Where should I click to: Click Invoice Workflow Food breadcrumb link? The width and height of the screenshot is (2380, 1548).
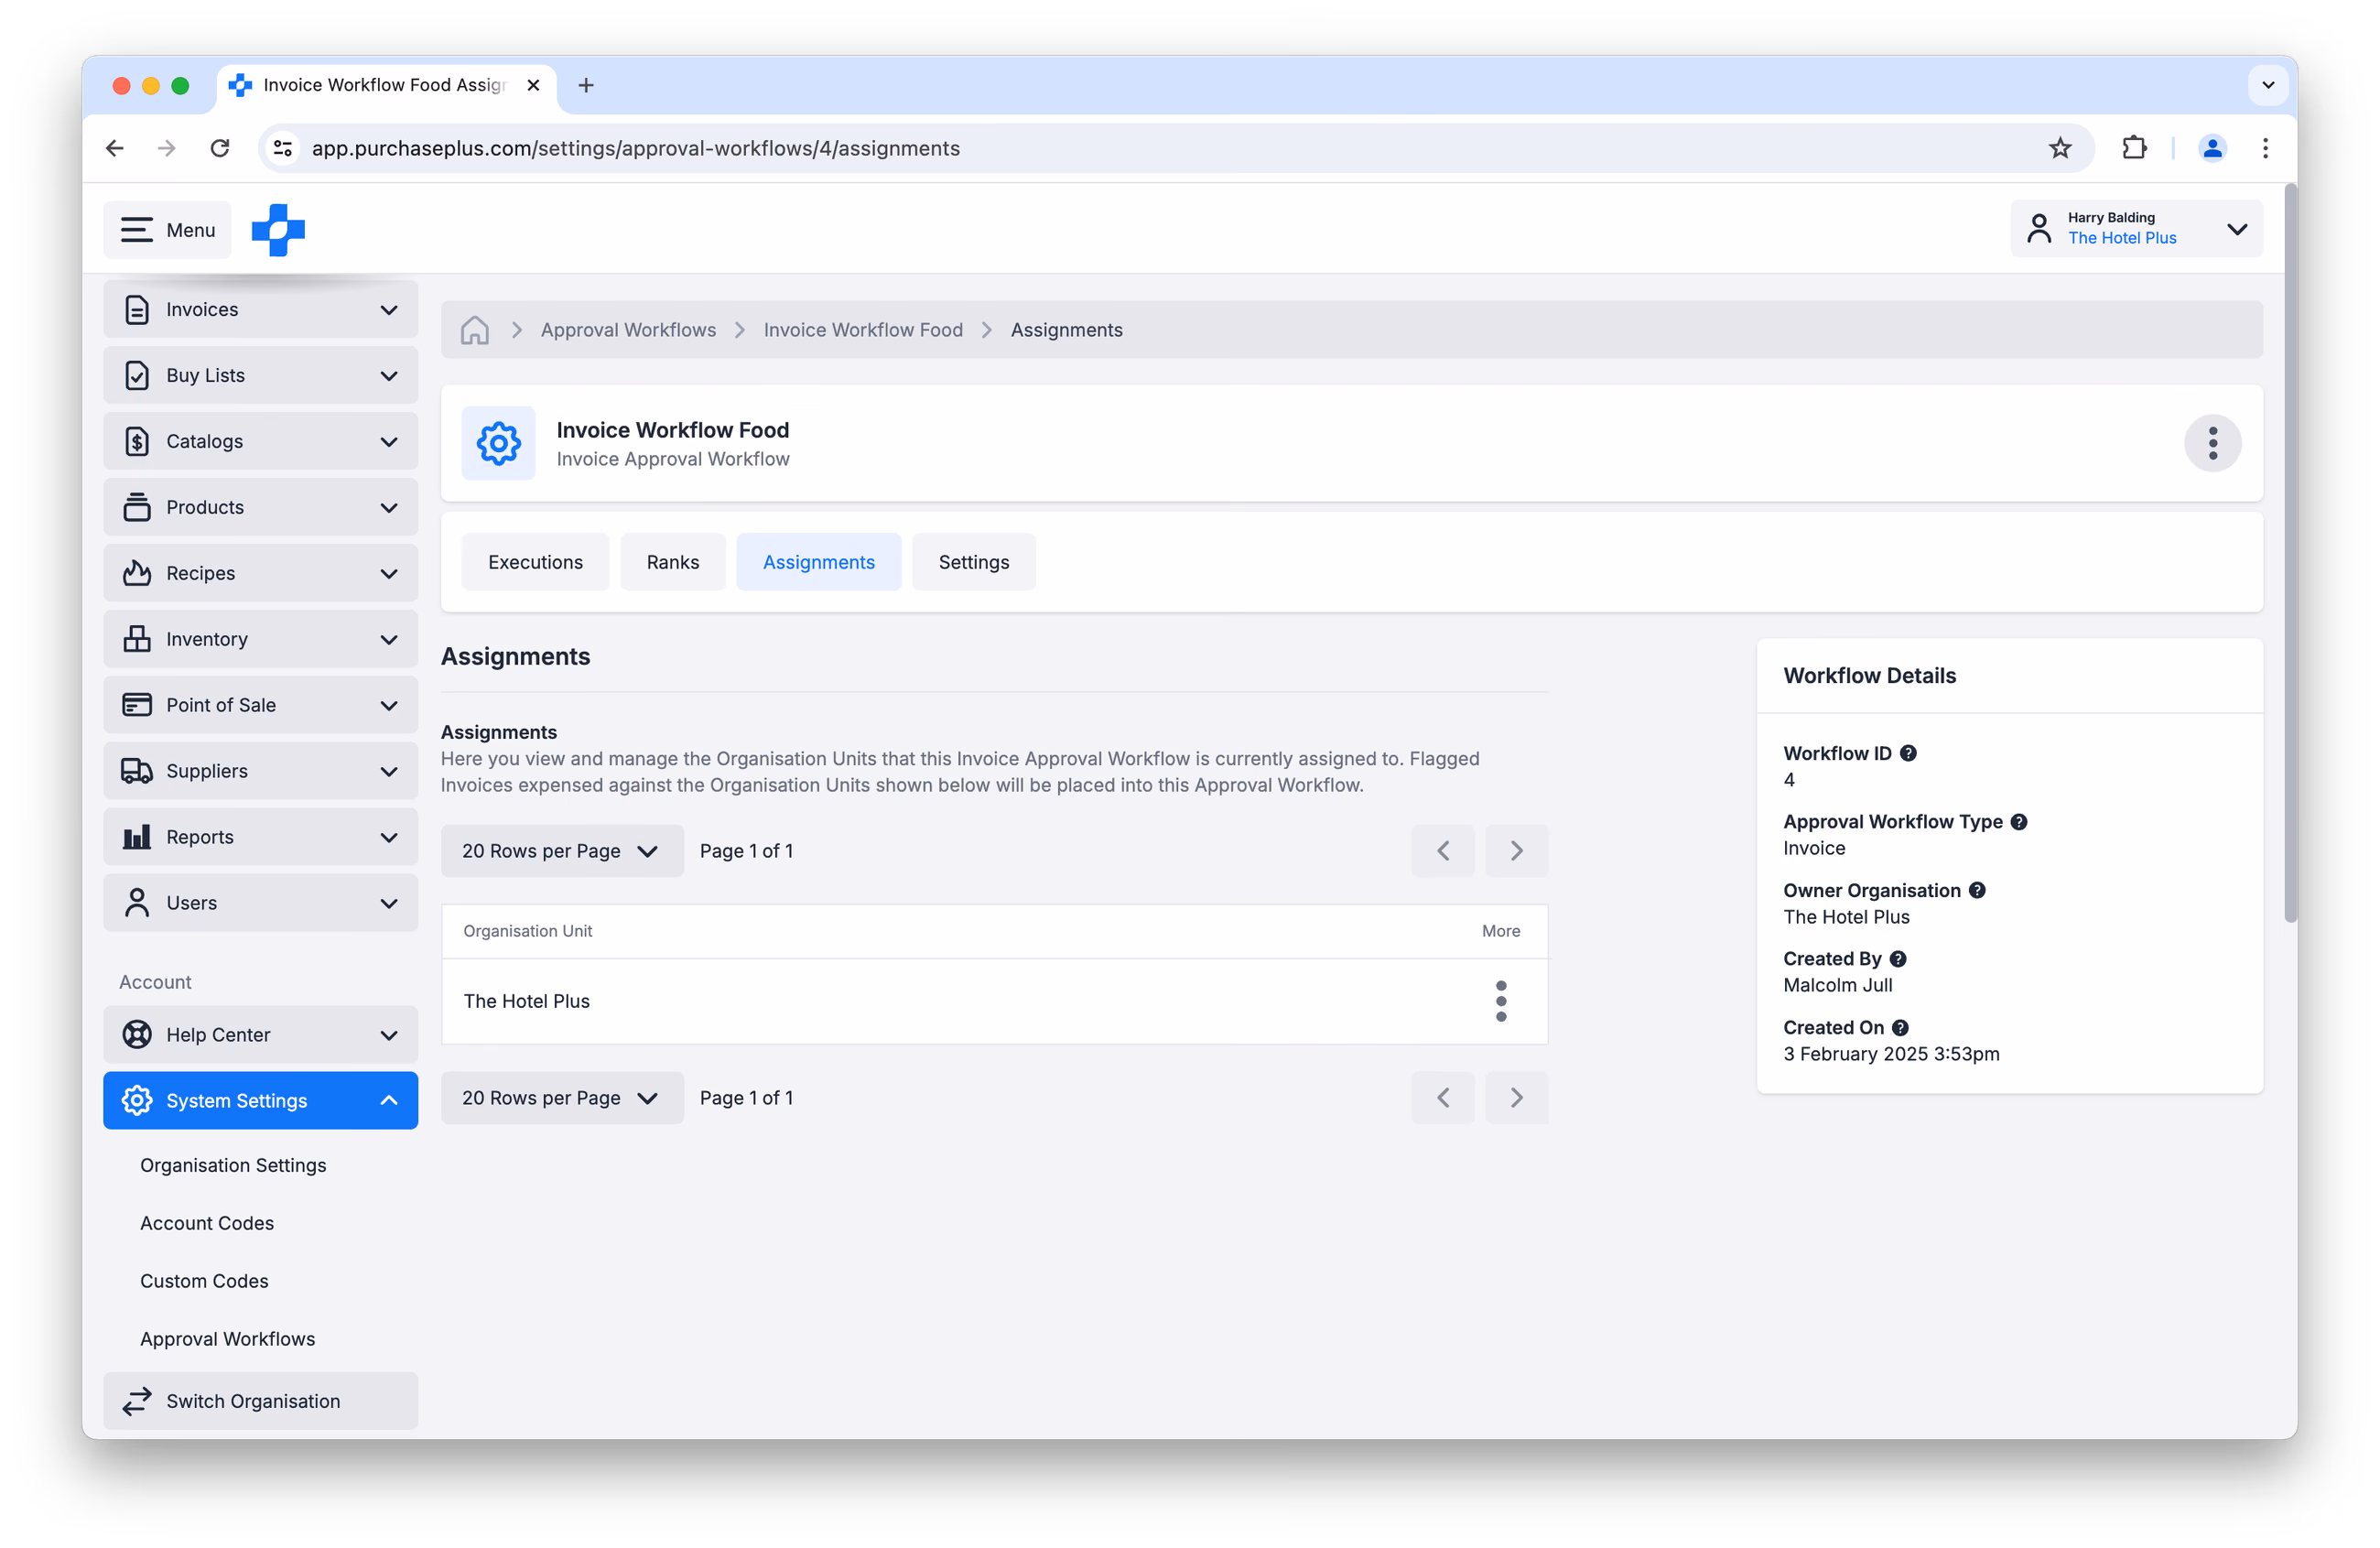coord(863,330)
